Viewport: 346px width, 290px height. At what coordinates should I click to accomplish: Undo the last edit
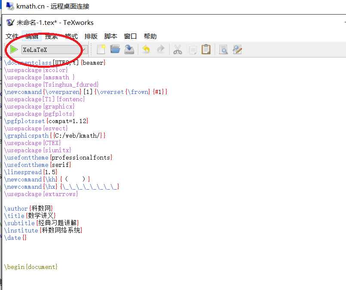point(146,50)
